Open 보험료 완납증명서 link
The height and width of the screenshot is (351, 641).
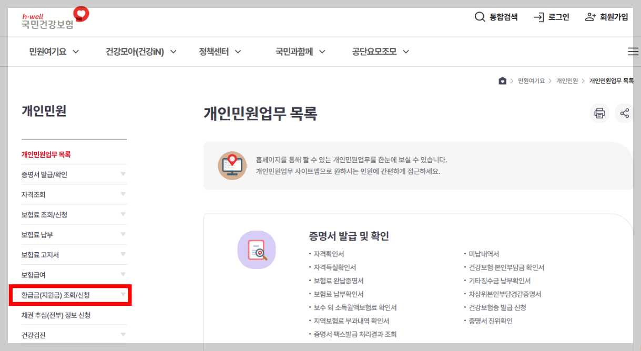click(x=339, y=281)
